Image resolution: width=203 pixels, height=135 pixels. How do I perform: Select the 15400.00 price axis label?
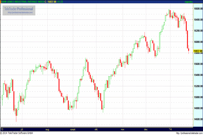click(x=198, y=75)
